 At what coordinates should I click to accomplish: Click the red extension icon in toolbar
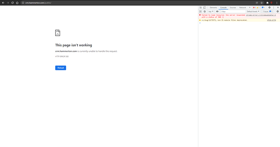pos(271,3)
